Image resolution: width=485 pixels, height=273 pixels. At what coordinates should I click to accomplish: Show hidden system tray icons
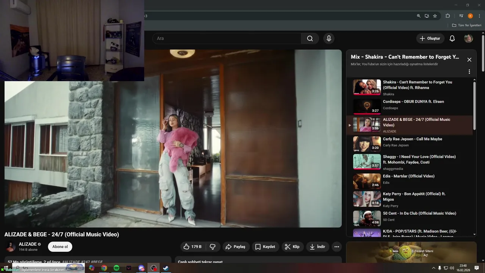pos(433,268)
